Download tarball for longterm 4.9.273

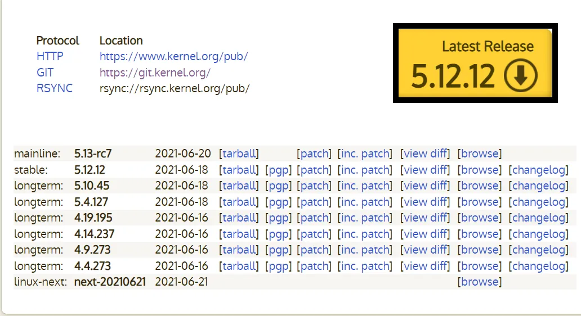(239, 250)
